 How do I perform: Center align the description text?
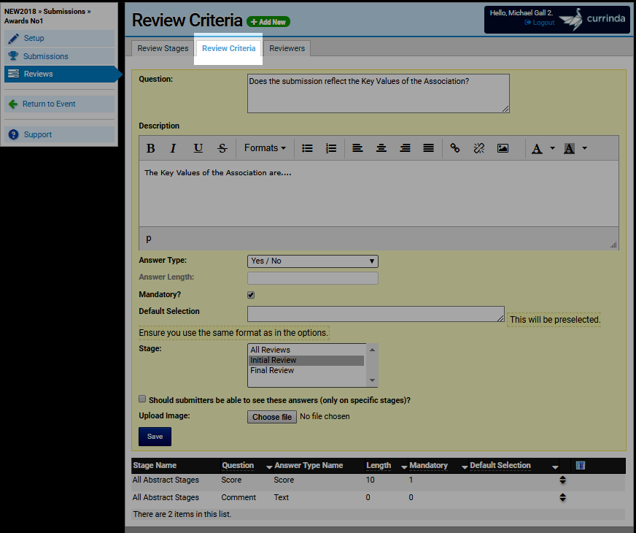tap(381, 148)
